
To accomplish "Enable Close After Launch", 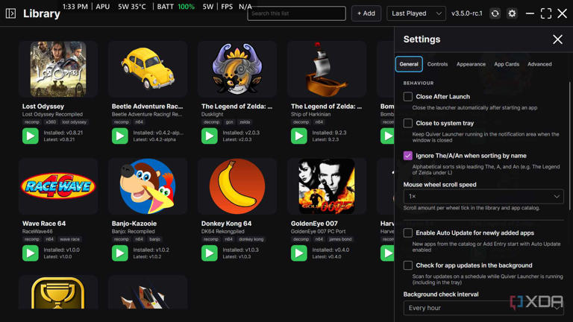I will coord(408,96).
